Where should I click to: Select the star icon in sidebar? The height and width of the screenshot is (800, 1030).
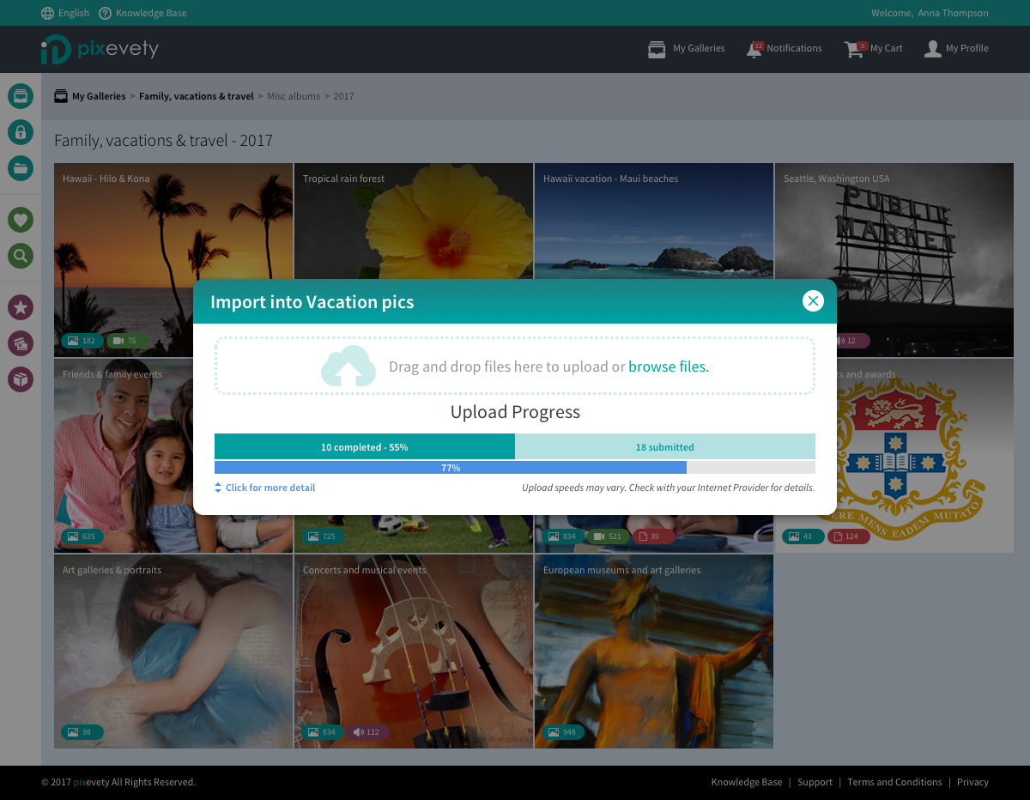click(x=21, y=306)
